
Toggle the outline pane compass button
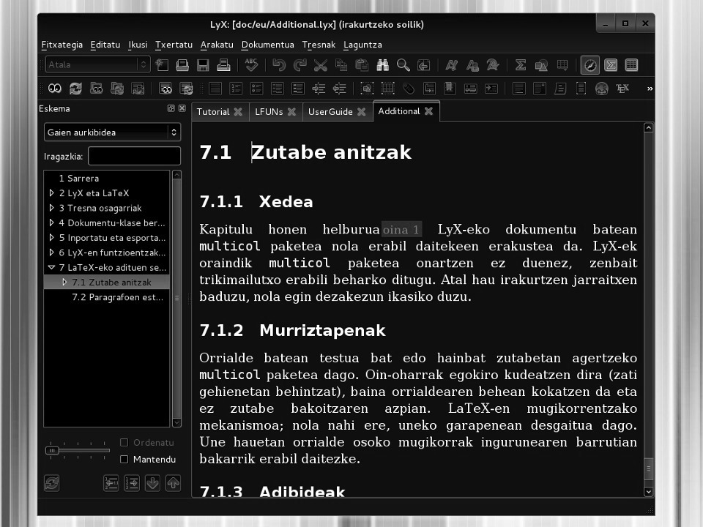coord(590,65)
